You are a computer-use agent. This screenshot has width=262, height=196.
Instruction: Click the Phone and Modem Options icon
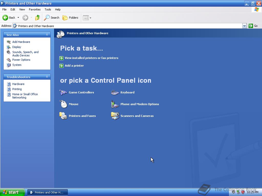coord(115,104)
